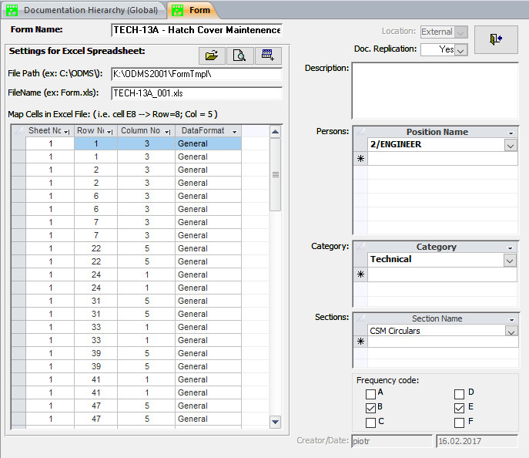Screen dimensions: 529x458
Task: Click the first Row No 31 cell
Action: tap(95, 301)
